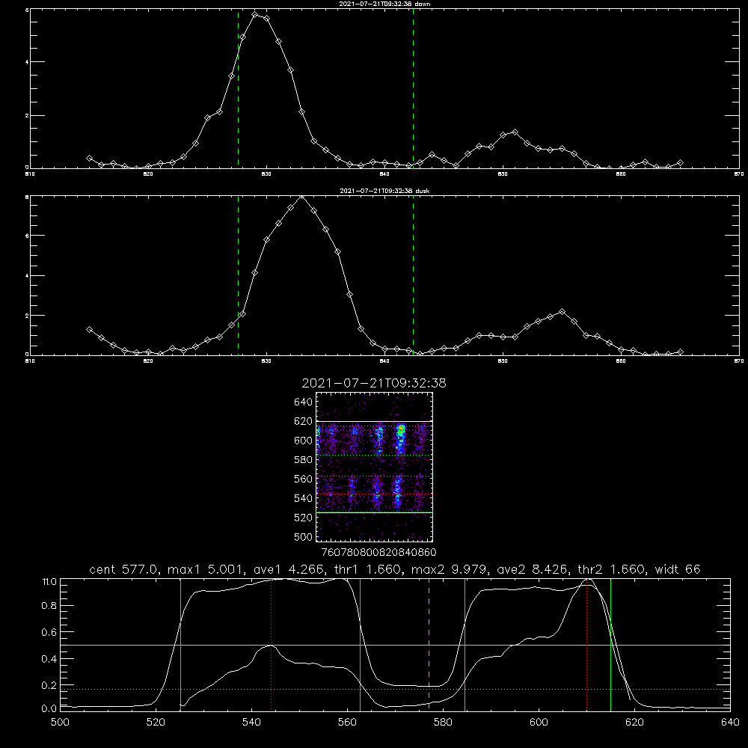This screenshot has width=748, height=748.
Task: Select the 'cent 577.0' value in bottom title
Action: [x=124, y=569]
